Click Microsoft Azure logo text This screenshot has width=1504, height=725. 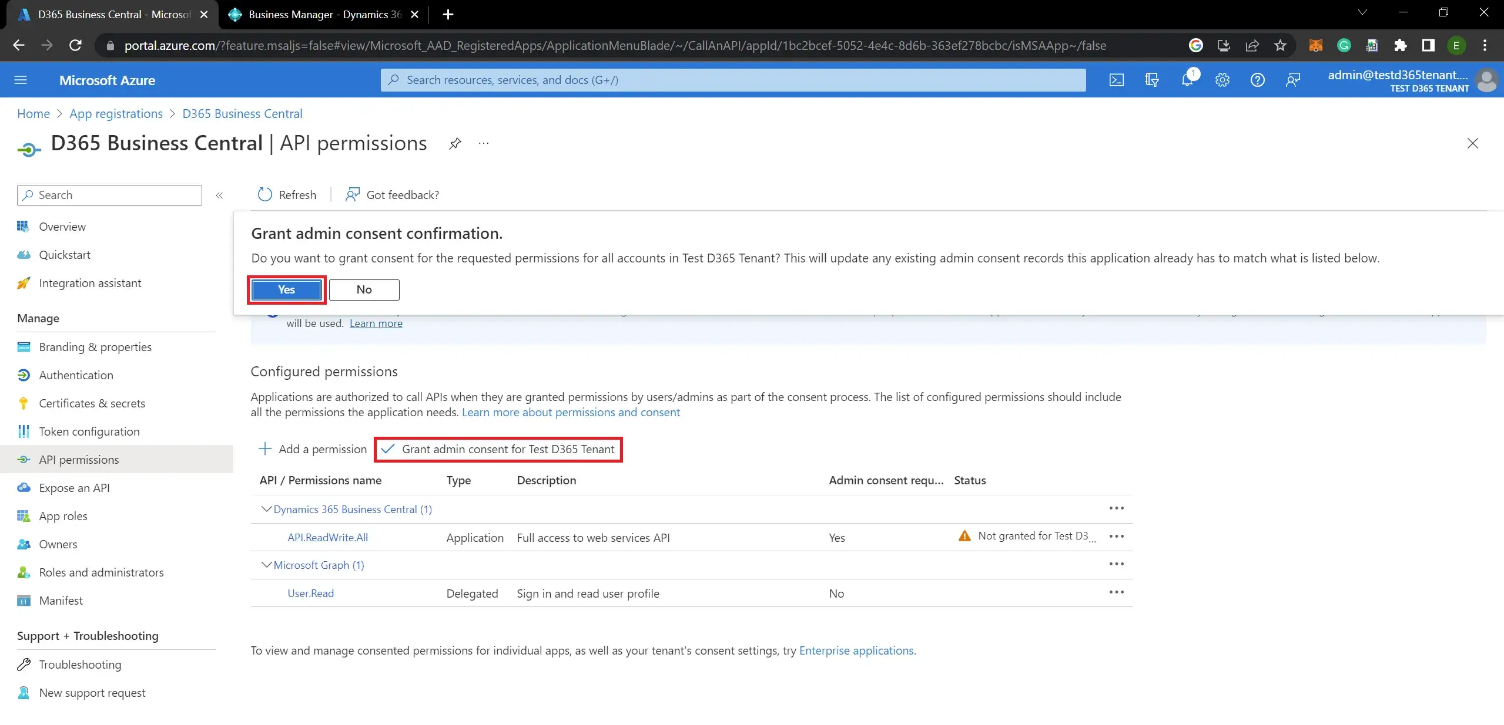click(107, 80)
